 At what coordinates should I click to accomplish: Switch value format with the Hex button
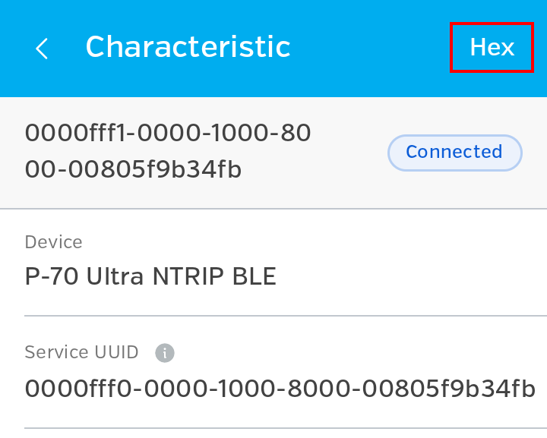(492, 48)
